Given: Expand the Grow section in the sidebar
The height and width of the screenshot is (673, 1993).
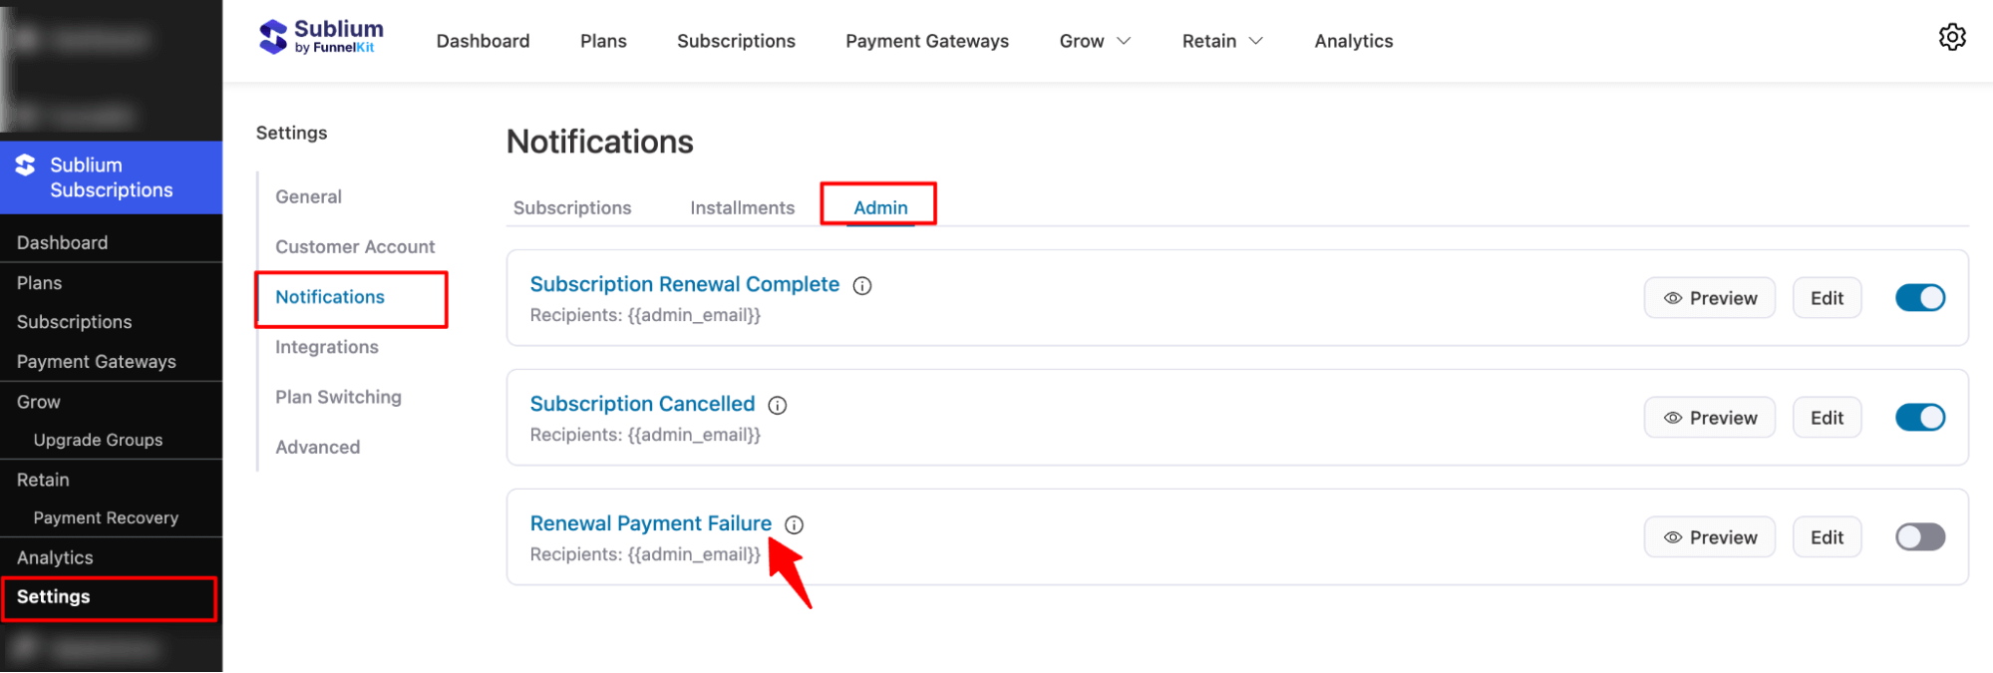Looking at the screenshot, I should pos(37,401).
